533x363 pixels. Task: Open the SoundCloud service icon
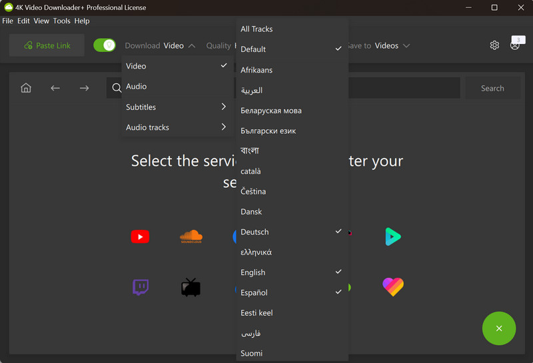point(191,236)
